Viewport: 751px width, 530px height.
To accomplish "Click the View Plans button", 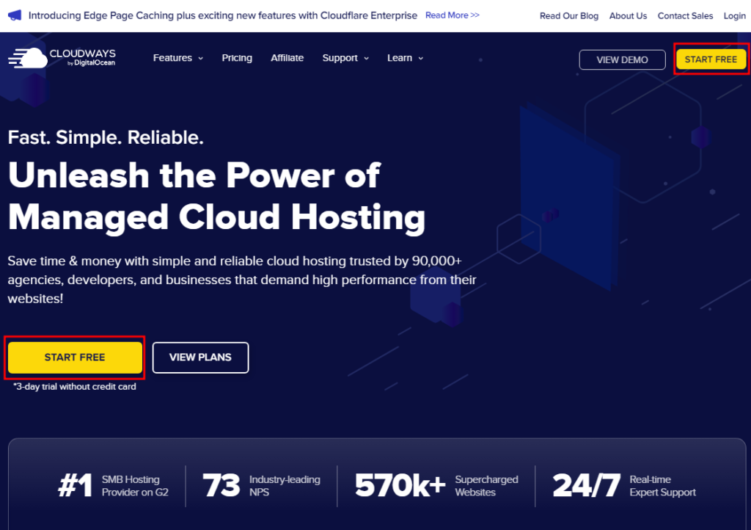I will [x=200, y=357].
